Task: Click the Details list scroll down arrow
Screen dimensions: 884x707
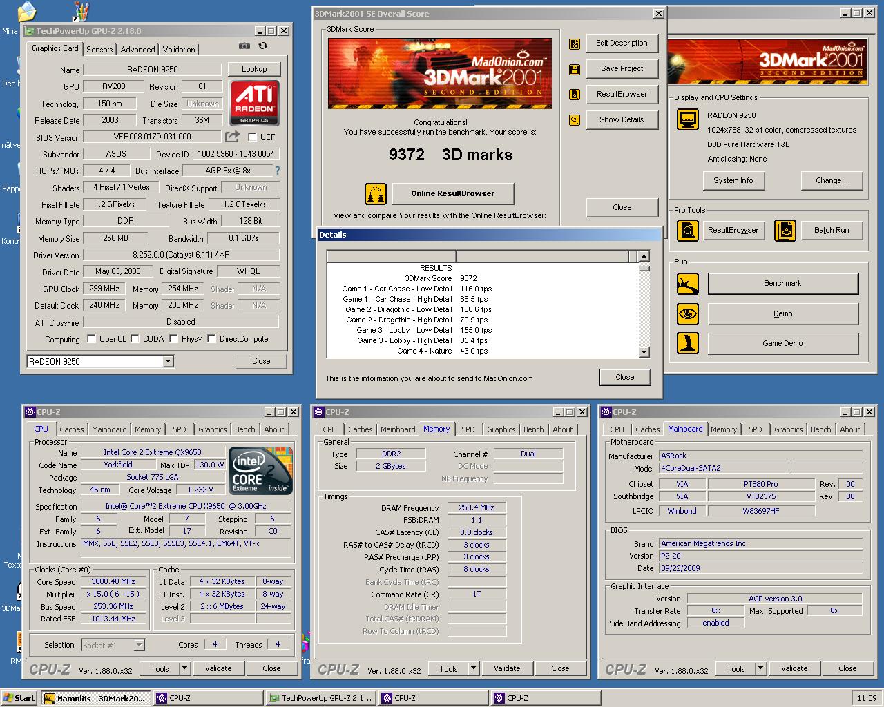Action: (x=644, y=352)
